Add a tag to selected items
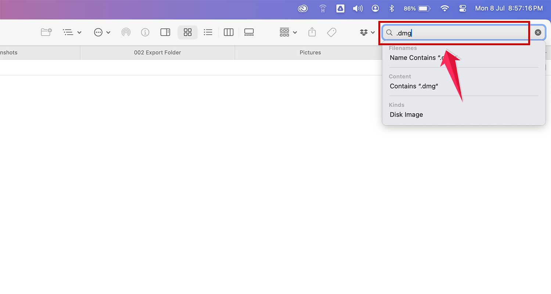Viewport: 551px width, 294px height. [x=332, y=32]
